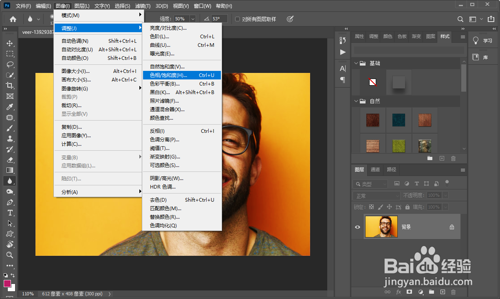Viewport: 500px width, 299px height.
Task: Select the Gradient tool
Action: tap(10, 170)
